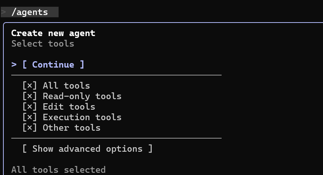323x175 pixels.
Task: Click the [ Continue ] button
Action: coord(53,65)
